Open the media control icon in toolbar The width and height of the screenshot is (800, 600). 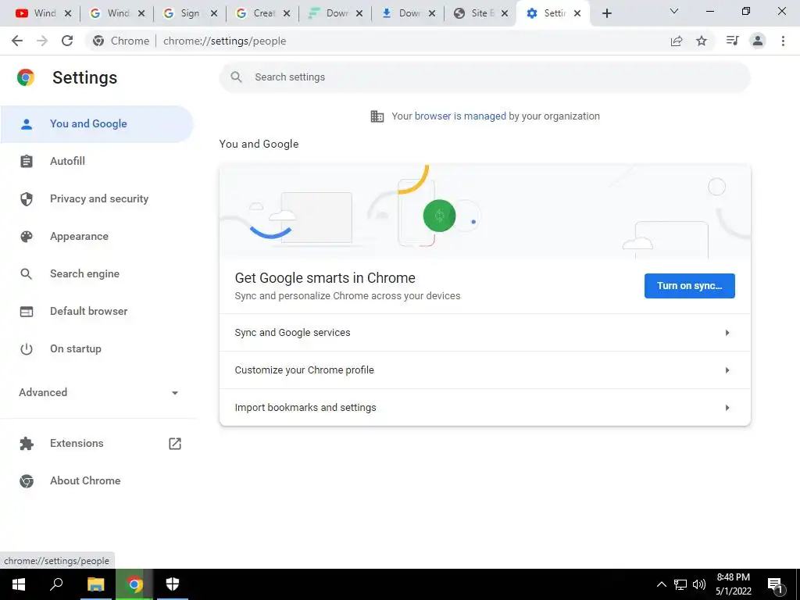(733, 41)
